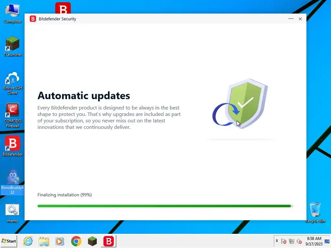Click the green shield update illustration
The width and height of the screenshot is (331, 248).
pyautogui.click(x=240, y=104)
